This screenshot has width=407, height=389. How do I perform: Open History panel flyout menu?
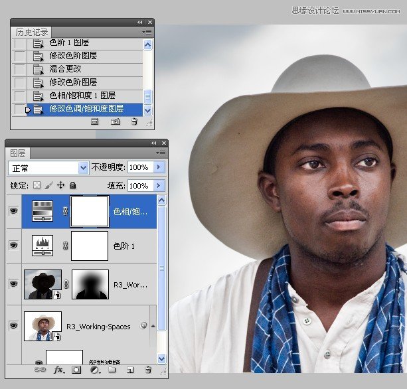pyautogui.click(x=147, y=32)
